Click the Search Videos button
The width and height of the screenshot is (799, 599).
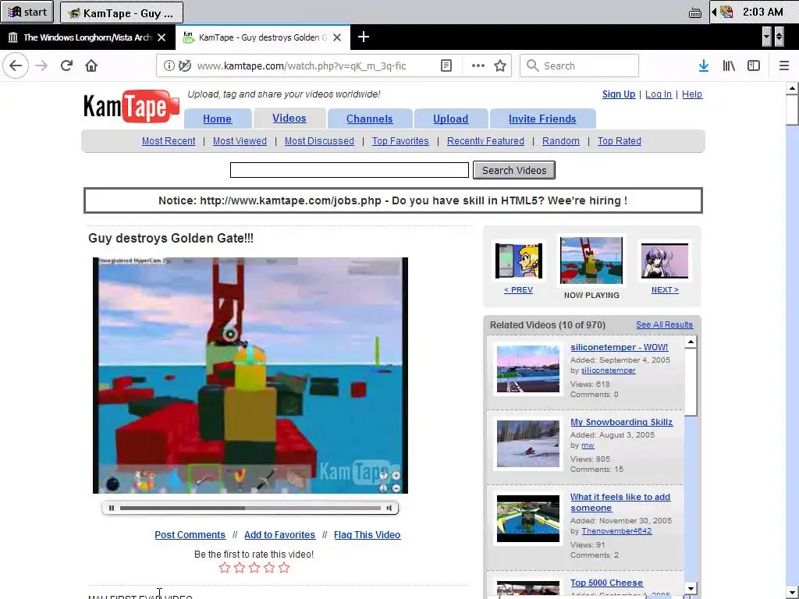[514, 170]
